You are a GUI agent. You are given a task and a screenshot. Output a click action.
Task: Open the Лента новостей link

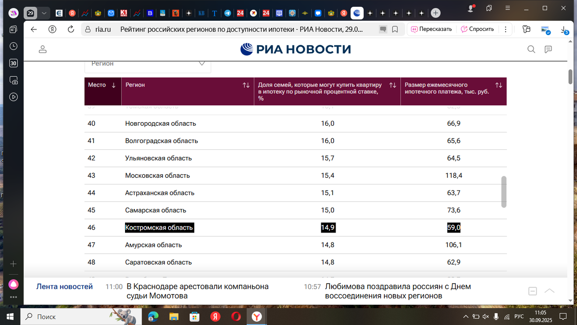64,286
